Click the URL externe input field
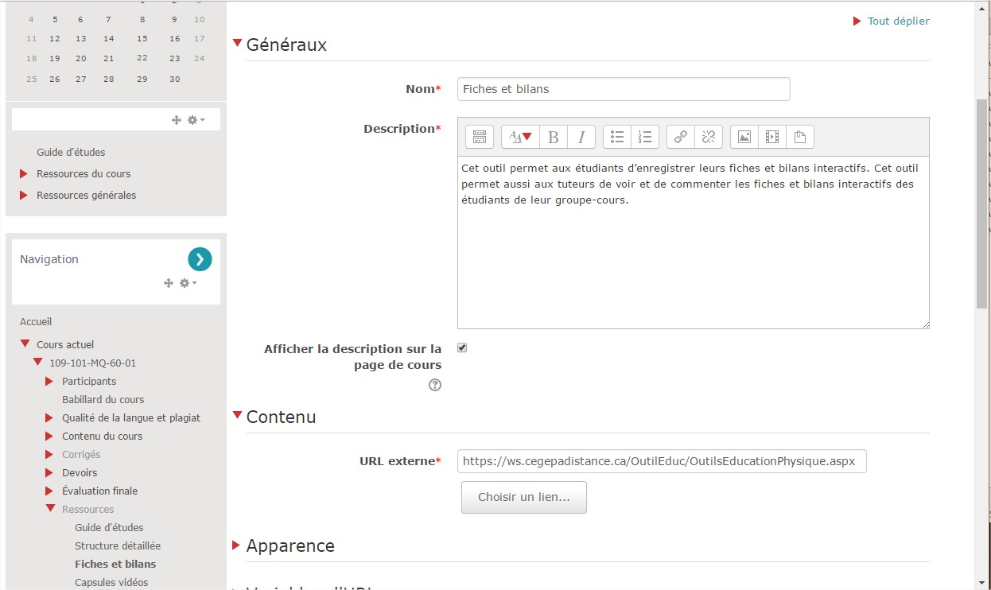The image size is (991, 590). tap(661, 461)
